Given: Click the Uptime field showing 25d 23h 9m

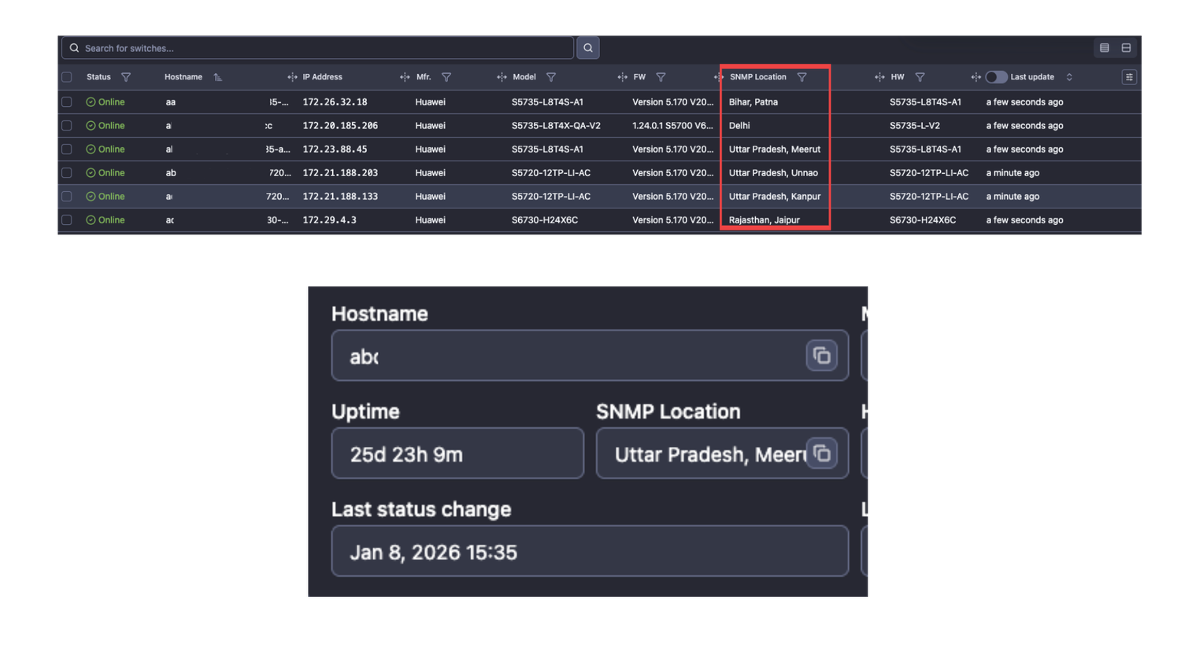Looking at the screenshot, I should 457,453.
